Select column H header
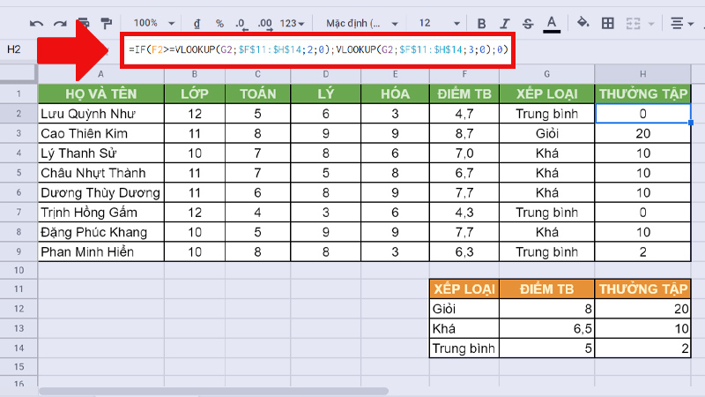The width and height of the screenshot is (705, 397). [x=643, y=73]
